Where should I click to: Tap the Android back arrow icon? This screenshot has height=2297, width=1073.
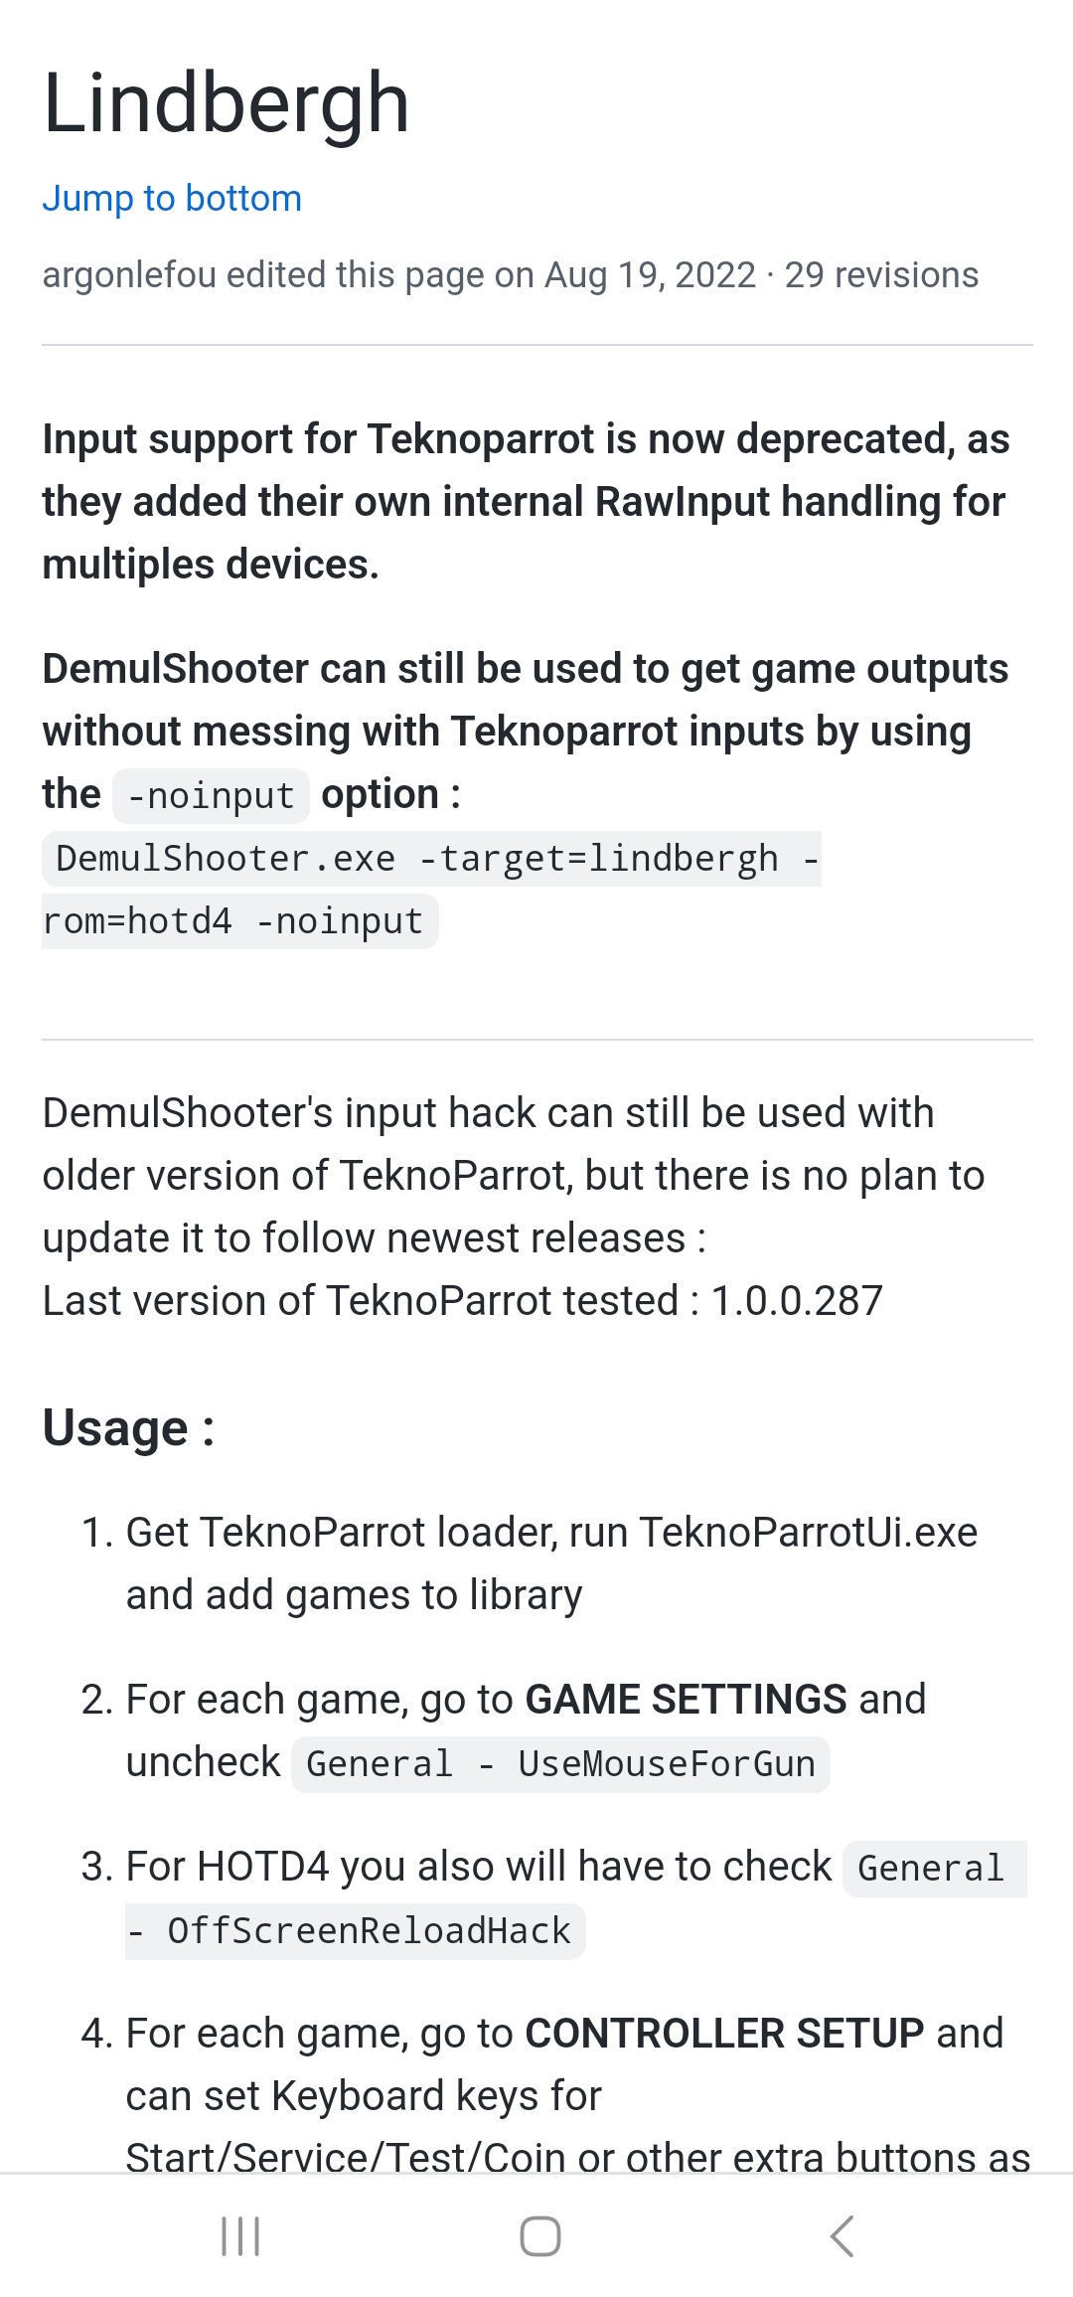point(842,2236)
